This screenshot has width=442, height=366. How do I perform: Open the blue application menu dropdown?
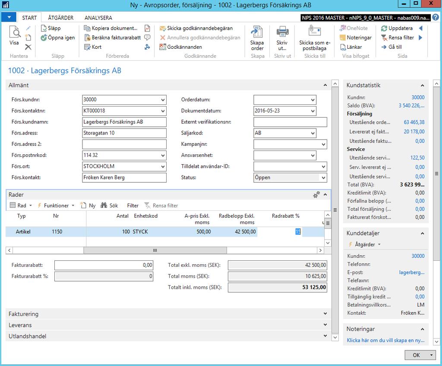click(x=9, y=17)
